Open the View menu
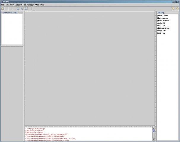180x142 pixels. [12, 5]
